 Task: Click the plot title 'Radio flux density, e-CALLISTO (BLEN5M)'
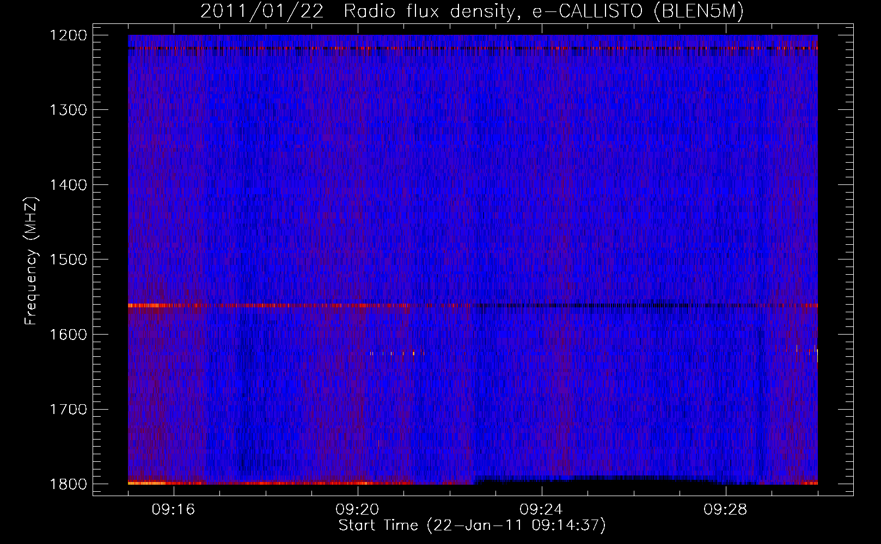(x=543, y=11)
